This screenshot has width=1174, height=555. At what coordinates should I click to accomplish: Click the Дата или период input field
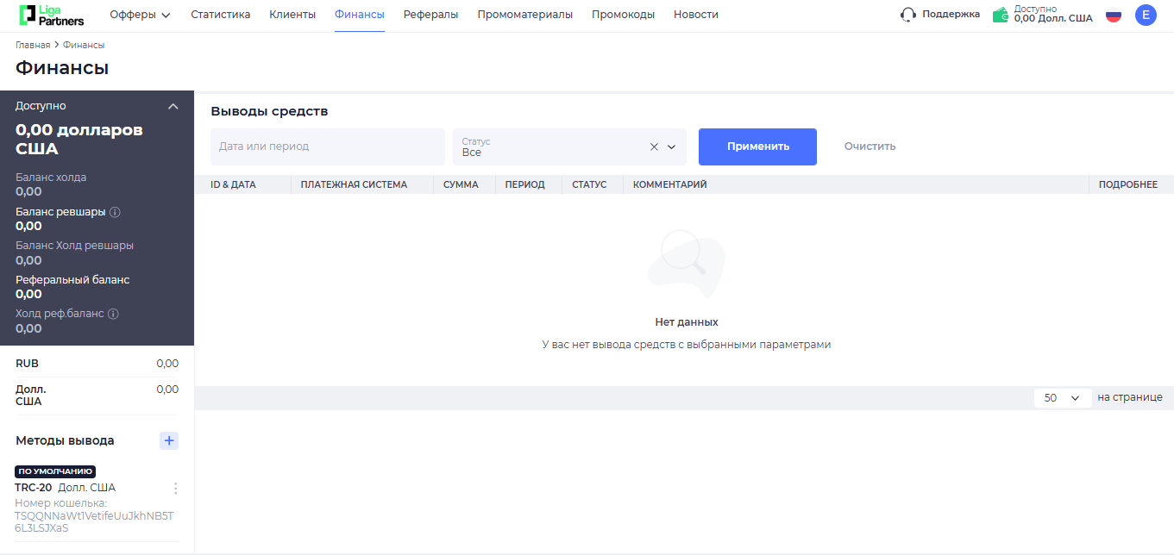click(327, 147)
